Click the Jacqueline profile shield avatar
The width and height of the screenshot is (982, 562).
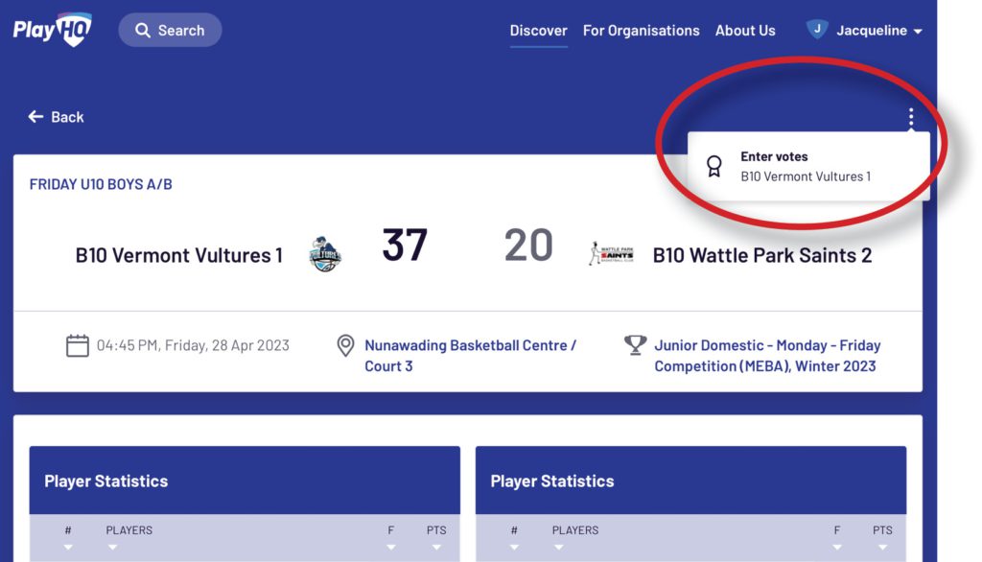click(x=817, y=30)
